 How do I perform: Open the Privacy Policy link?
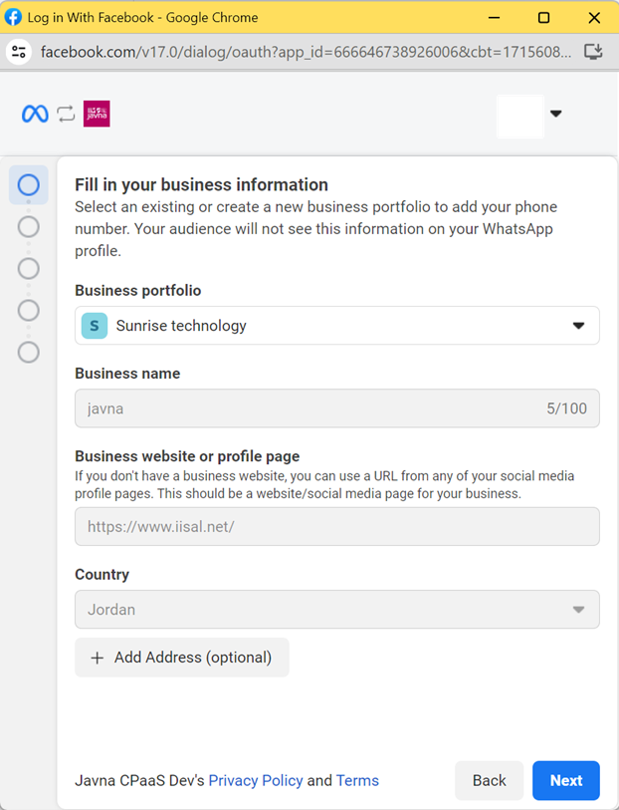(256, 780)
